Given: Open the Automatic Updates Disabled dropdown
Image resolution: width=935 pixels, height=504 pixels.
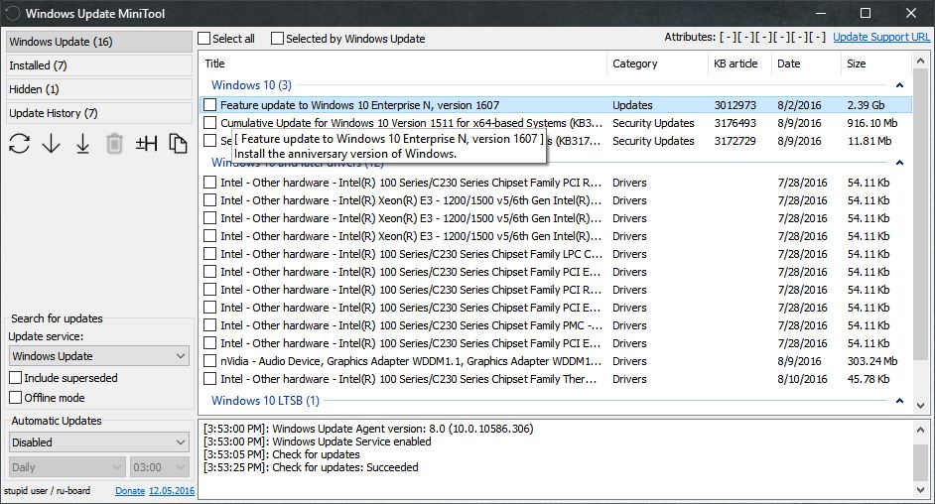Looking at the screenshot, I should [x=99, y=442].
